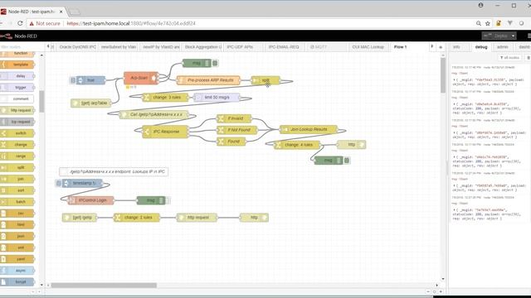Click the canvas horizontal scrollbar thumb
Viewport: 531px width, 298px height.
pos(104,286)
